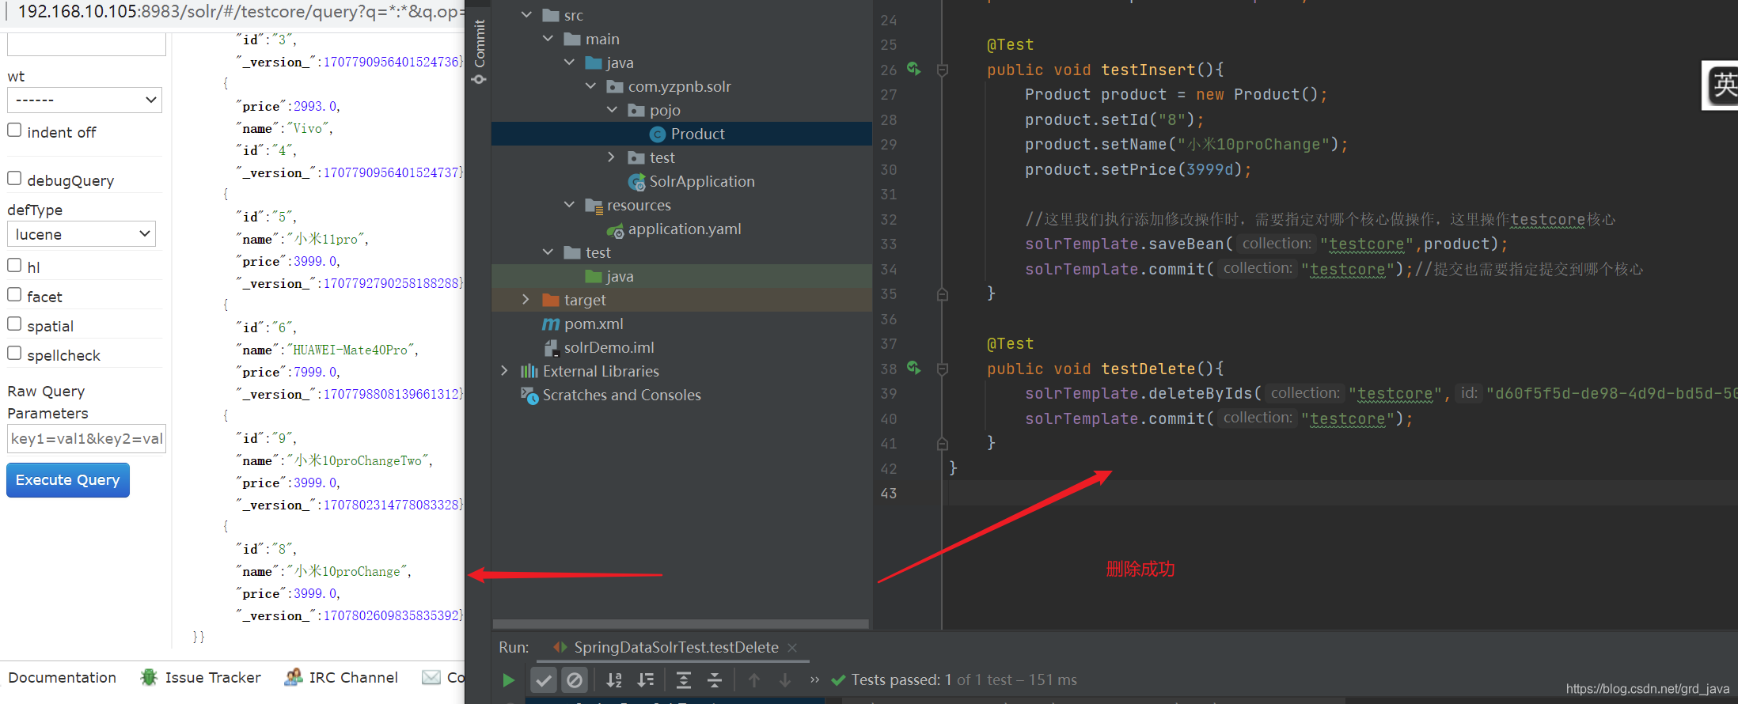
Task: Collapse the resources folder
Action: 569,205
